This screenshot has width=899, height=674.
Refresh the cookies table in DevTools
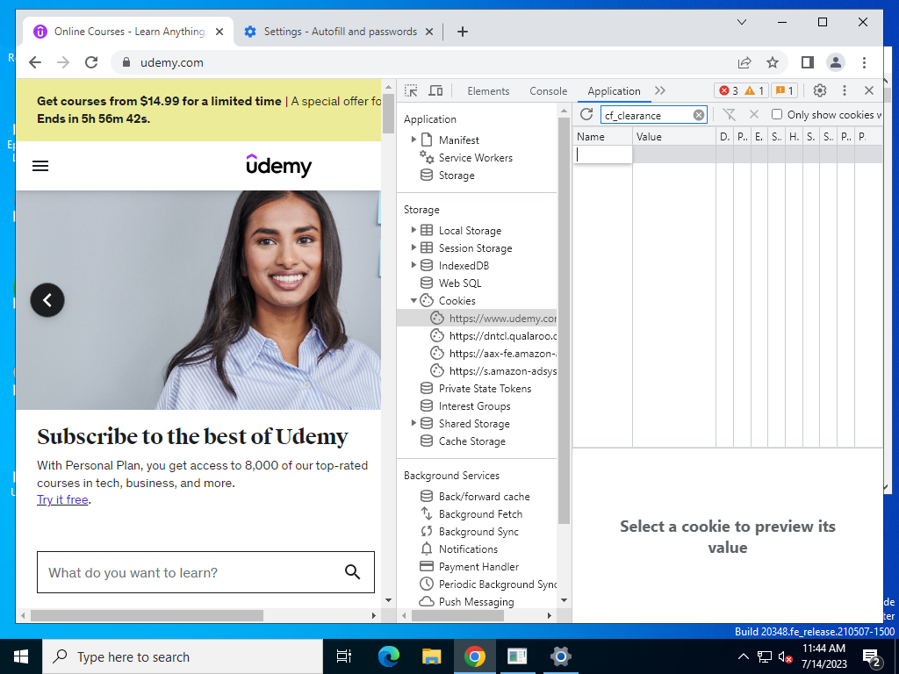click(x=586, y=115)
